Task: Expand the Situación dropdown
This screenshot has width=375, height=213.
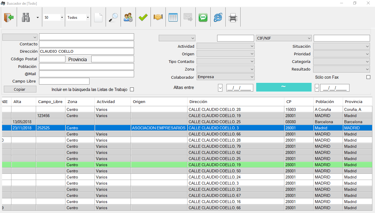Action: pyautogui.click(x=342, y=46)
